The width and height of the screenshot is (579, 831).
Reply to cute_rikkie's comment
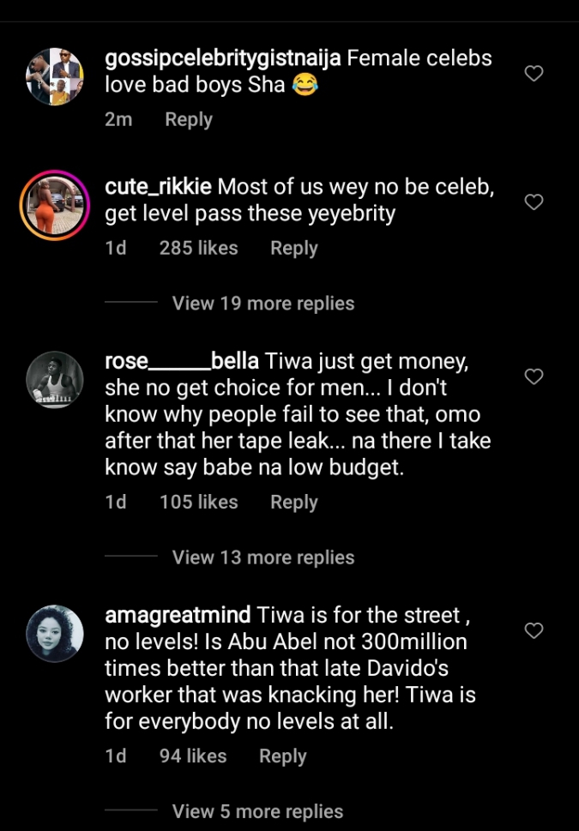294,249
